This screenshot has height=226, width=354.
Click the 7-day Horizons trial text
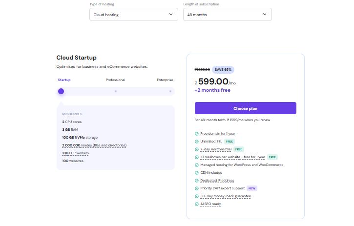pyautogui.click(x=216, y=149)
